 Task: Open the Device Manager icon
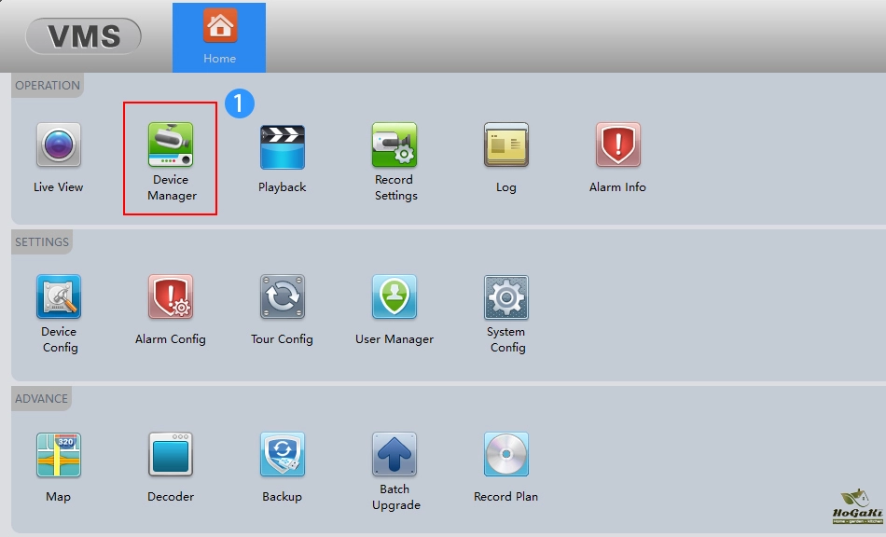[171, 145]
